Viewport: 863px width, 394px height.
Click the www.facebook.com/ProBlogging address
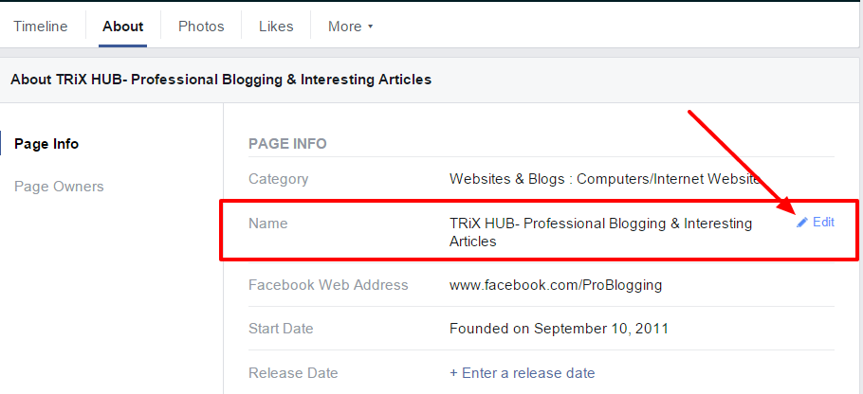pos(556,285)
